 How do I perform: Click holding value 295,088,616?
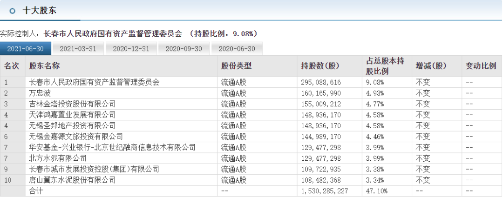tap(321, 83)
